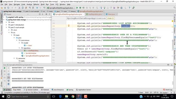Run SpringBootDataMongoApplication with green play icon
Screen dimensions: 176x99
point(77,8)
